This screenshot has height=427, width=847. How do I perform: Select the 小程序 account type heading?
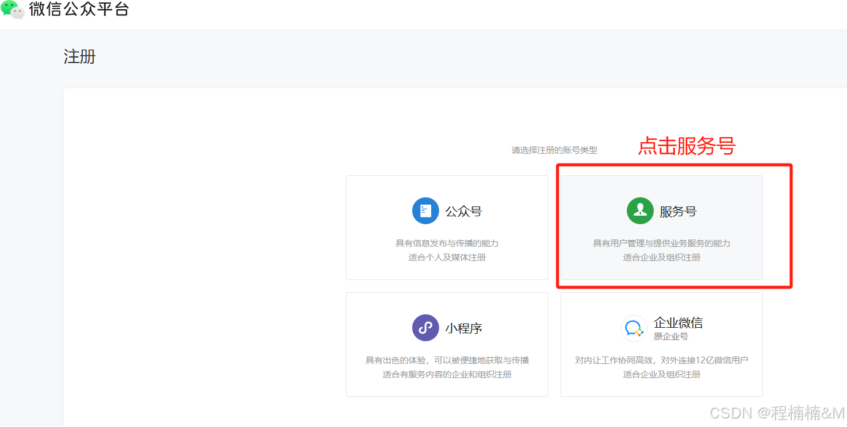(x=464, y=328)
